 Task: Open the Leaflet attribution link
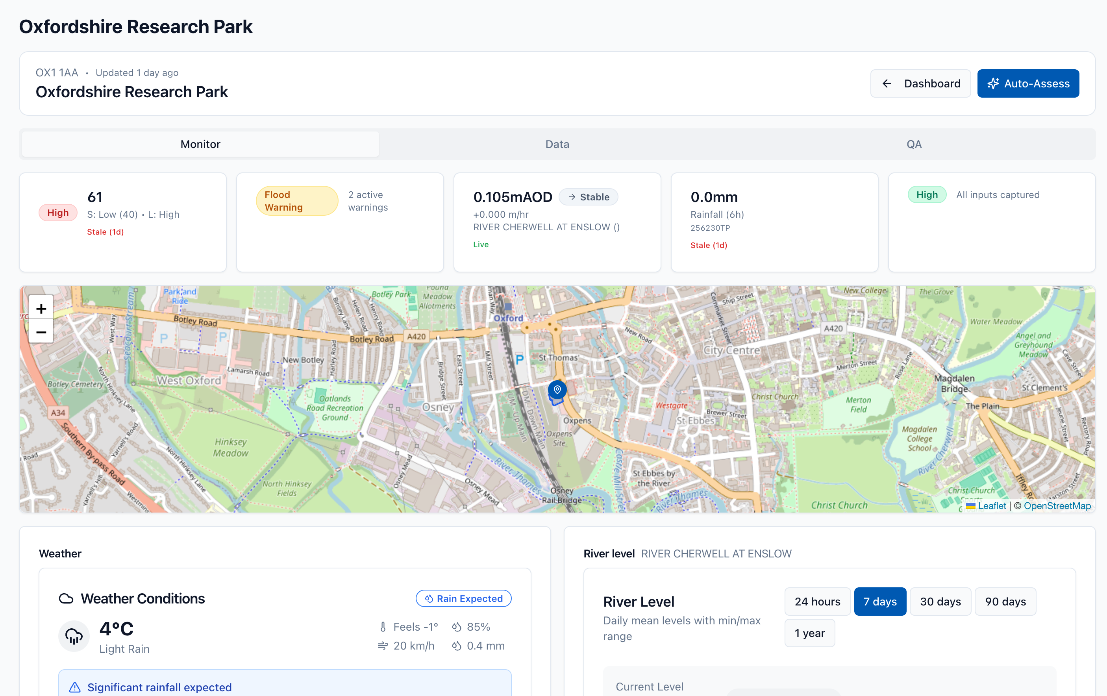pos(992,506)
